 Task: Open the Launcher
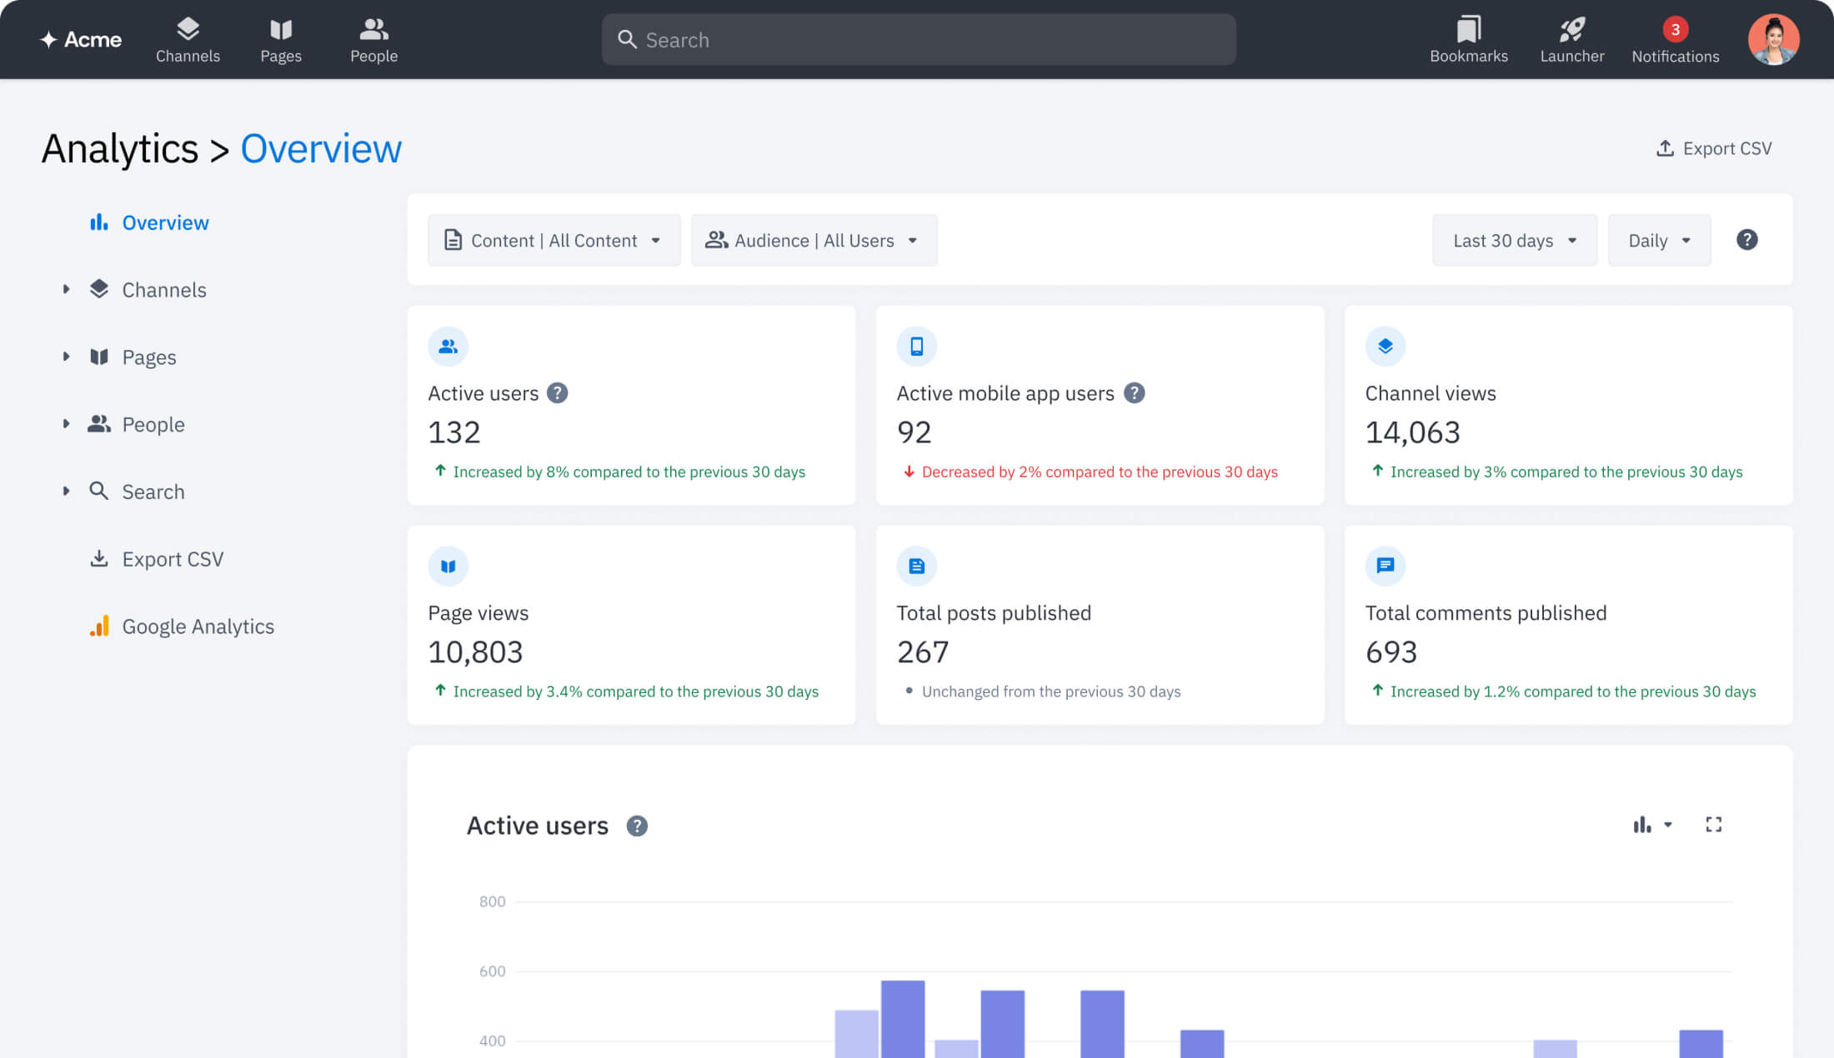pyautogui.click(x=1571, y=39)
